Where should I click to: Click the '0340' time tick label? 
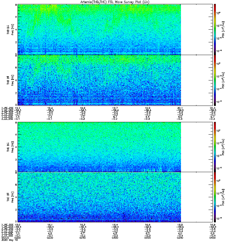[180, 238]
